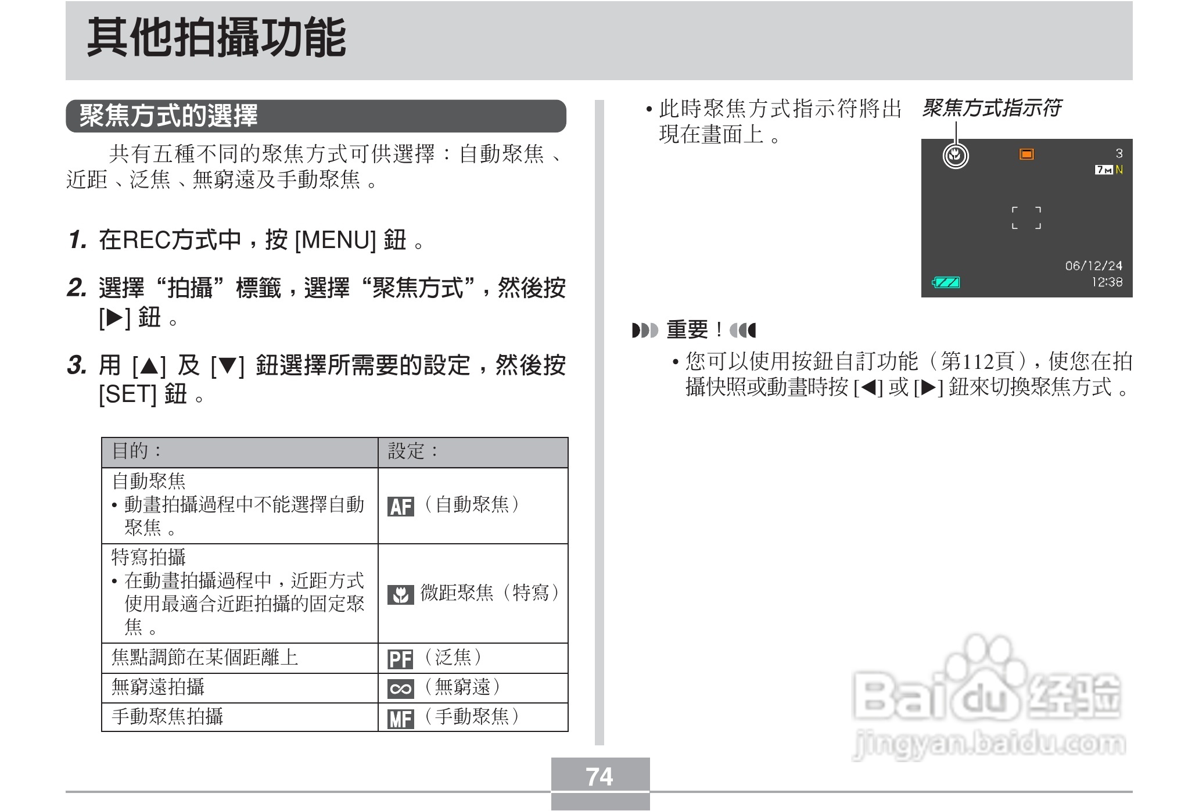Click the page number 74
Viewport: 1199px width, 811px height.
[x=599, y=777]
